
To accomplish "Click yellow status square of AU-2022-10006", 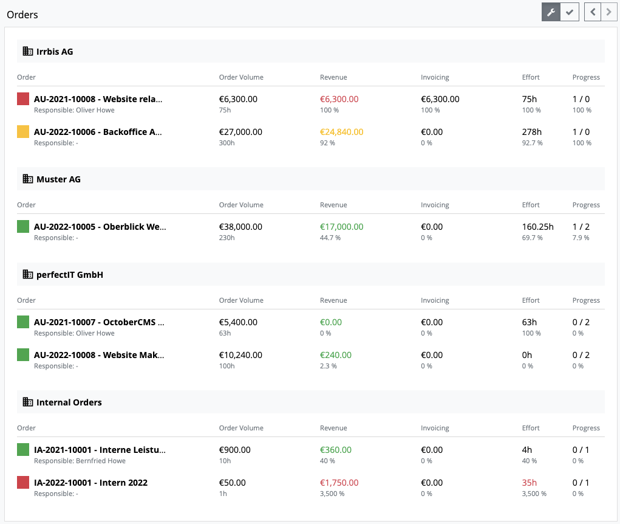I will pos(23,132).
